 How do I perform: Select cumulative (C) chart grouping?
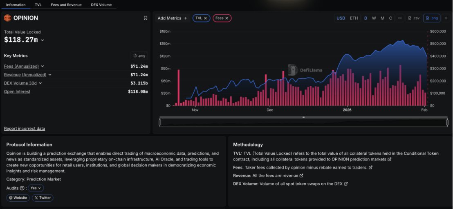point(390,18)
